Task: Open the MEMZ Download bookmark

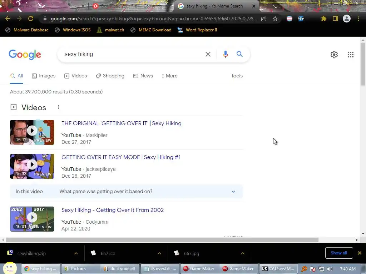Action: click(x=151, y=30)
